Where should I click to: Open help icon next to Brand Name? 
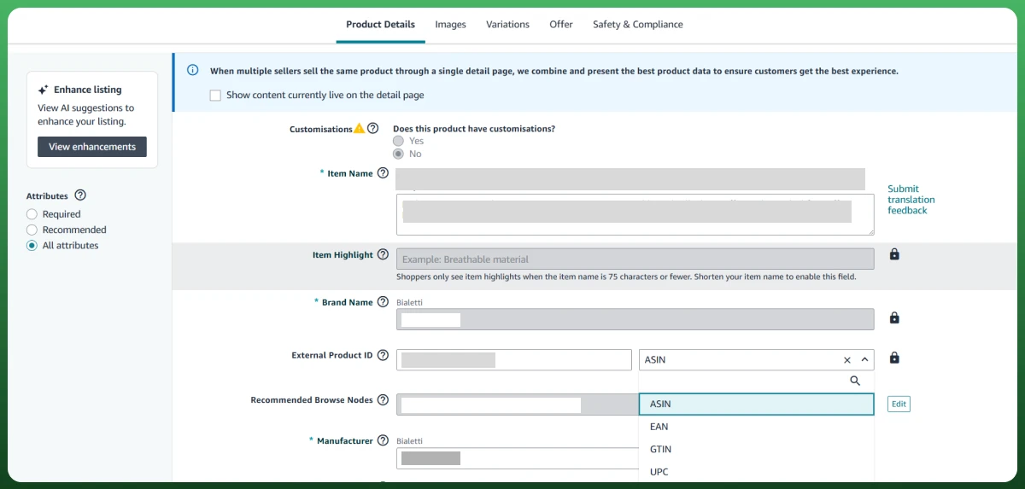(383, 302)
